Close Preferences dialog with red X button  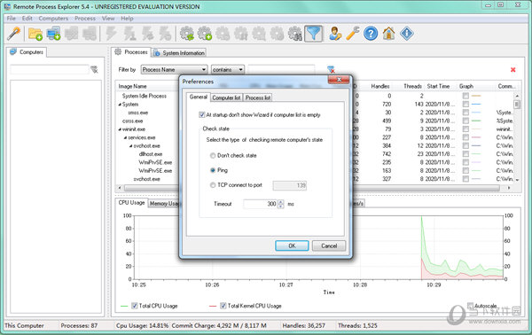(339, 80)
